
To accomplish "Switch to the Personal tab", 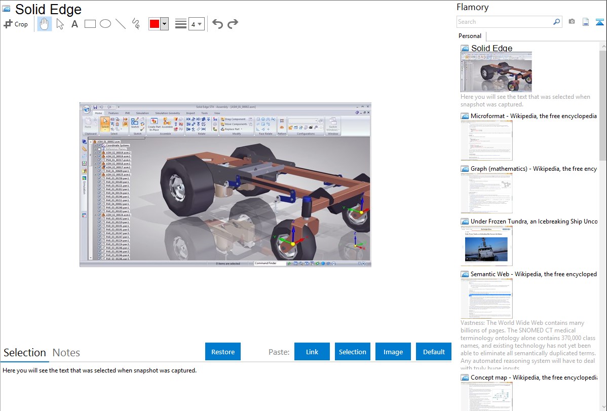I will (x=470, y=36).
